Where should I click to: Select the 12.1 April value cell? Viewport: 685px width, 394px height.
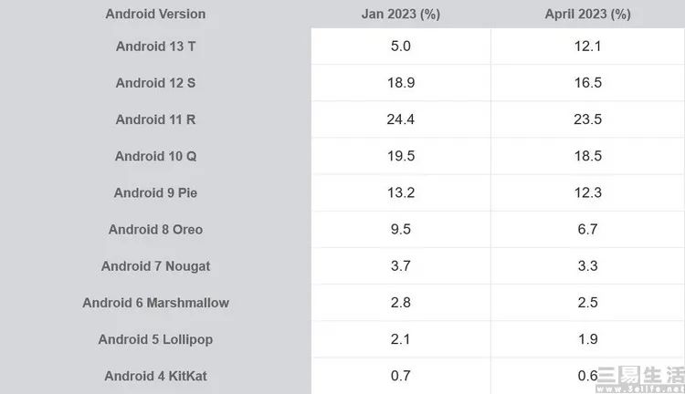587,47
